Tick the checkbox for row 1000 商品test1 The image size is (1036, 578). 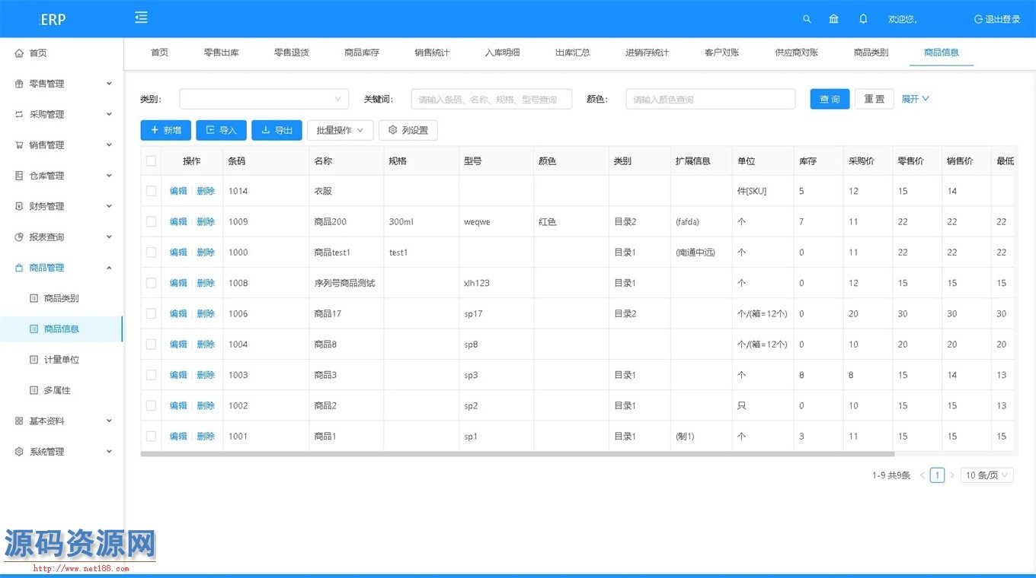[151, 252]
